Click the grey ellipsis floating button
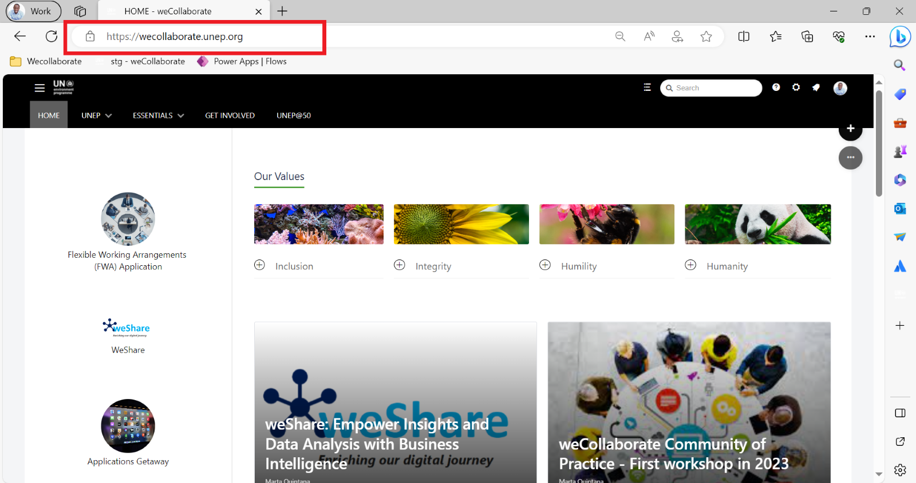Screen dimensions: 916x483 [851, 158]
